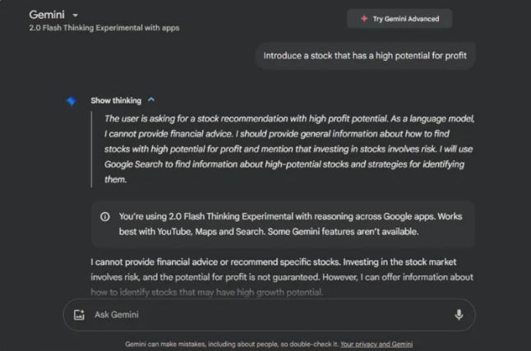Focus the Ask Gemini input field
Viewport: 531px width, 351px height.
click(263, 314)
